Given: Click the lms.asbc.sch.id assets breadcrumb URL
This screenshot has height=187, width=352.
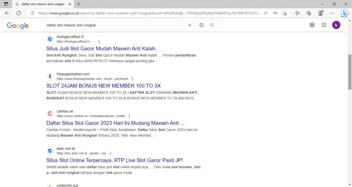Looking at the screenshot, I should tap(81, 154).
